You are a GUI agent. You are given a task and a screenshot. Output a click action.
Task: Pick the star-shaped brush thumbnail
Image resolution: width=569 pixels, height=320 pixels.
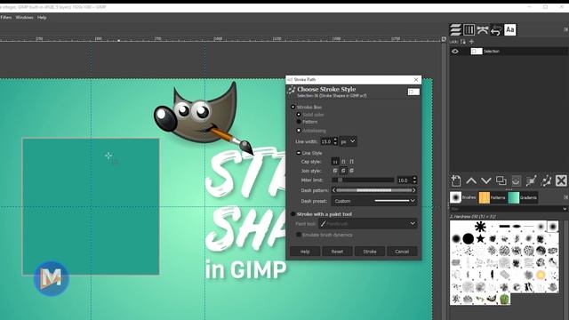click(480, 238)
